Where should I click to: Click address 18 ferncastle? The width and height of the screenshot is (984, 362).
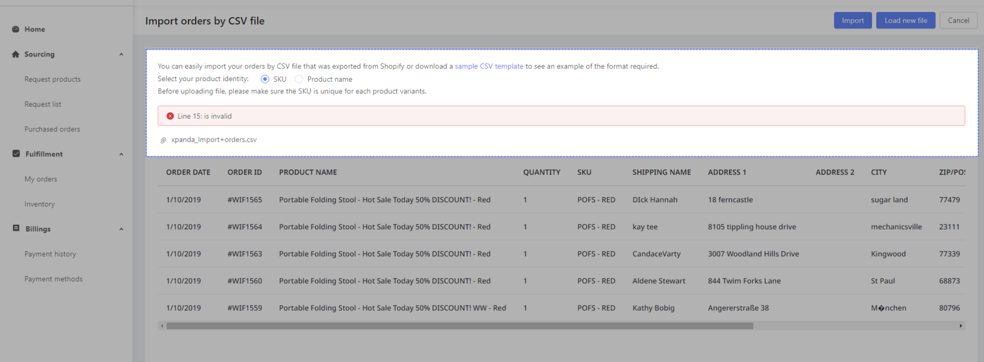731,200
